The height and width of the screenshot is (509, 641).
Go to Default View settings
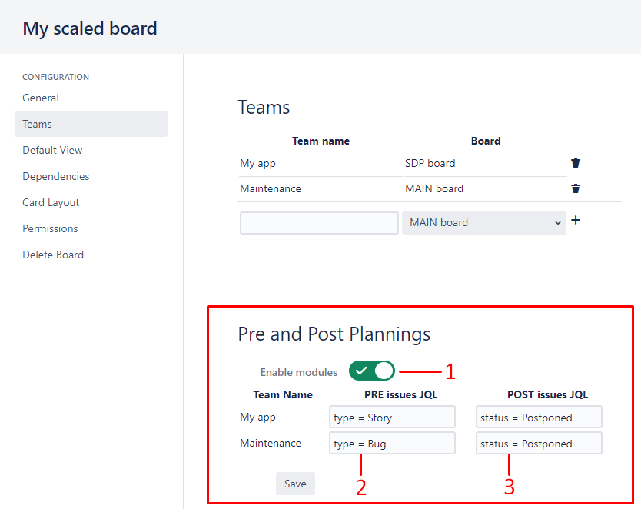(52, 150)
